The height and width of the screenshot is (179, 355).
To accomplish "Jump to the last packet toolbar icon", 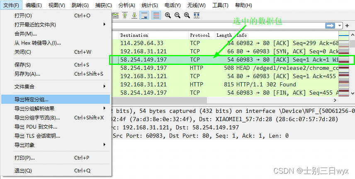I will tap(134, 15).
